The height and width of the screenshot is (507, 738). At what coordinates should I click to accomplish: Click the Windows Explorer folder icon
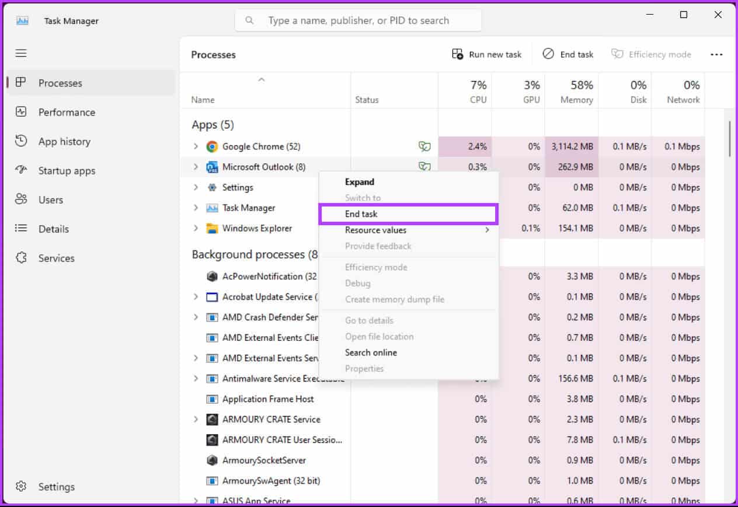(x=212, y=228)
